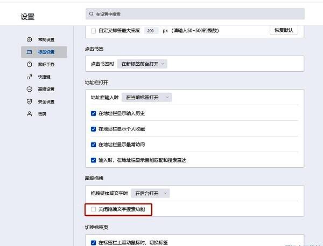Image resolution: width=323 pixels, height=246 pixels.
Task: Open 地址栏输入时 dropdown 在当前标签打开
Action: coord(146,98)
